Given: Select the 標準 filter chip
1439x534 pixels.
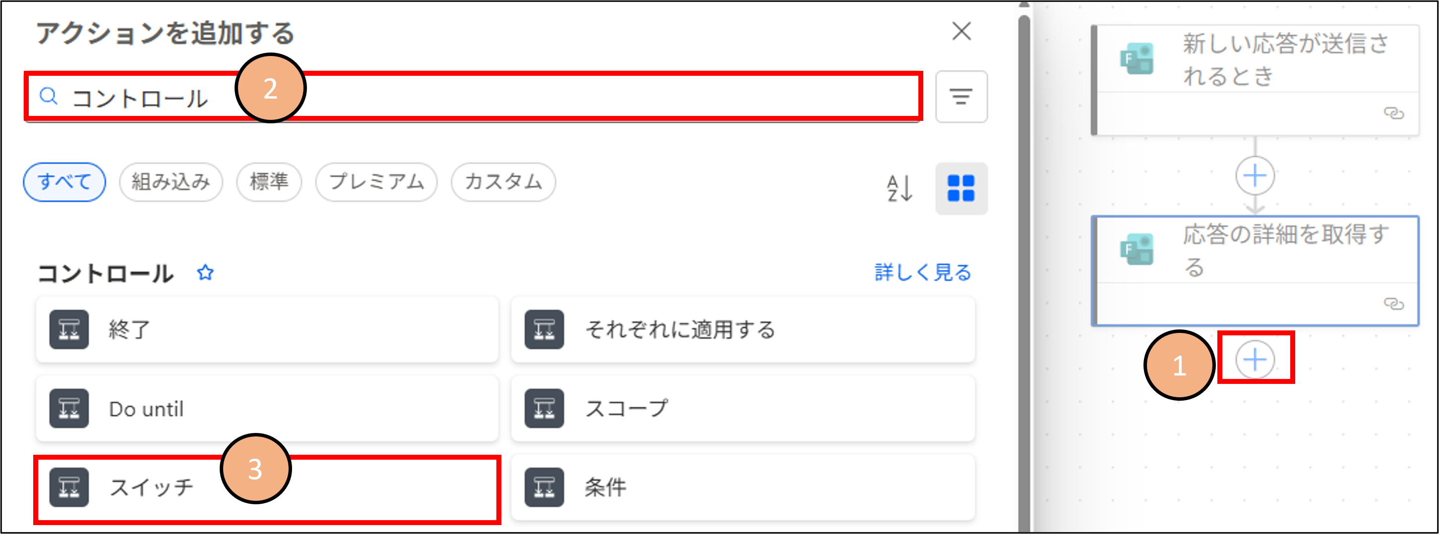Looking at the screenshot, I should [x=269, y=182].
